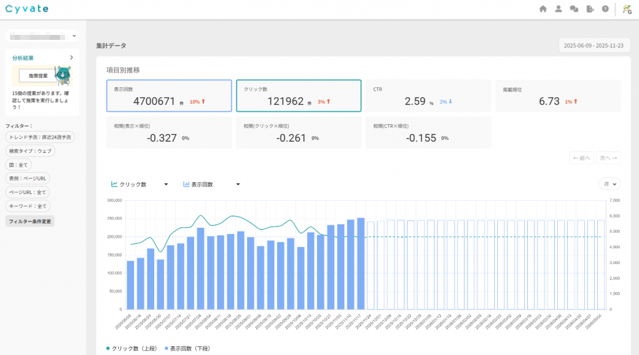Open the 表示回数 chart series dropdown

point(212,185)
